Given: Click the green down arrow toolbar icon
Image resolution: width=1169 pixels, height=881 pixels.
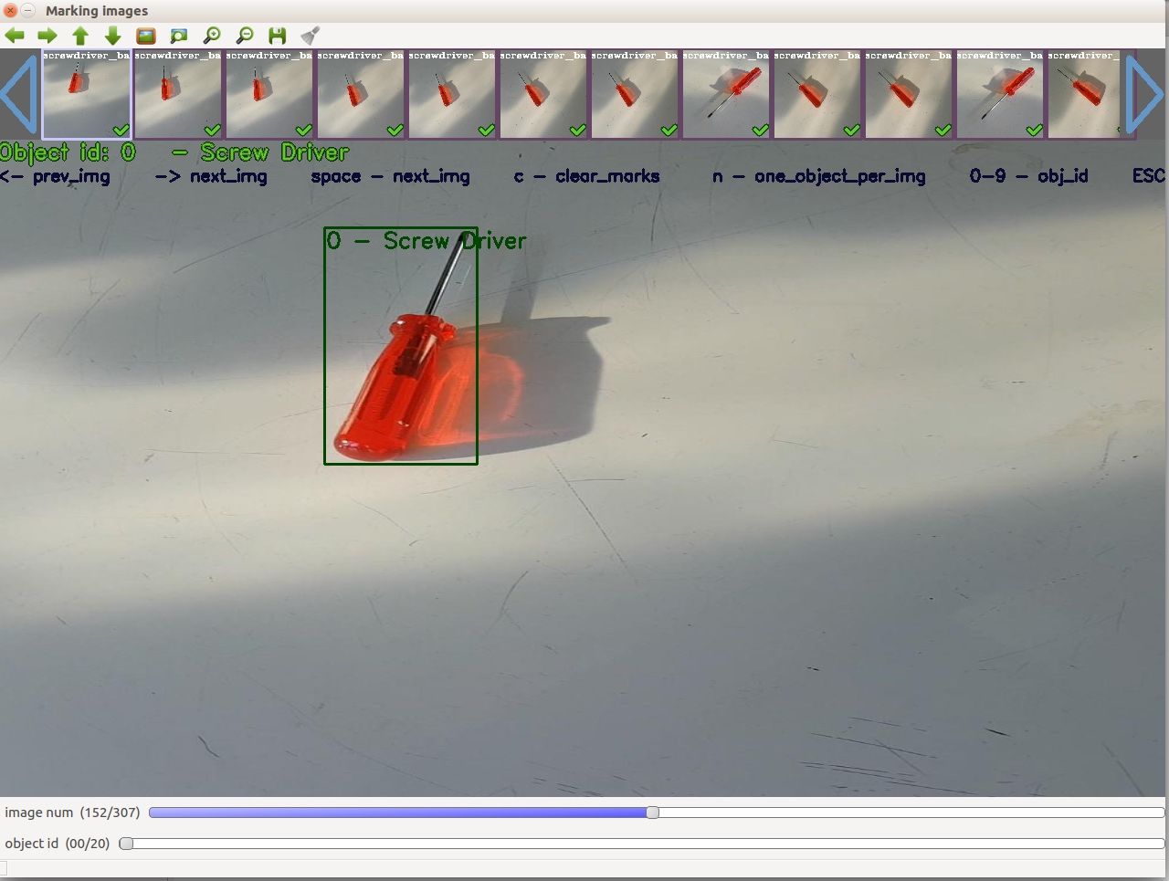Looking at the screenshot, I should tap(113, 36).
